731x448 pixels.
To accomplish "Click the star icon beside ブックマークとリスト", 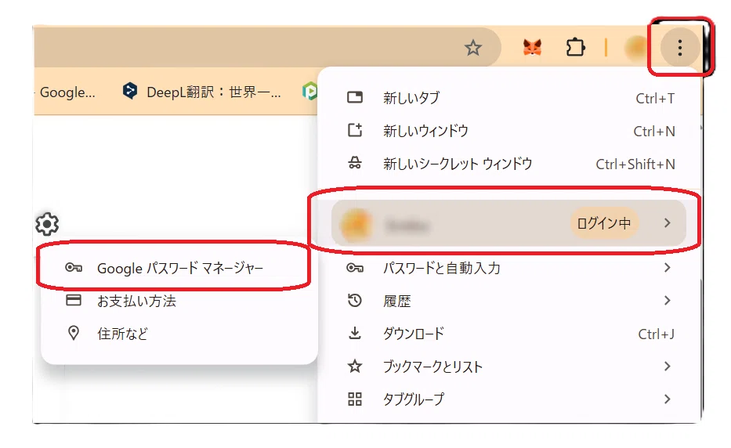I will click(355, 366).
